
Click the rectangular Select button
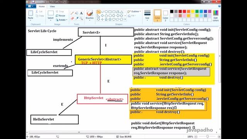[51, 13]
